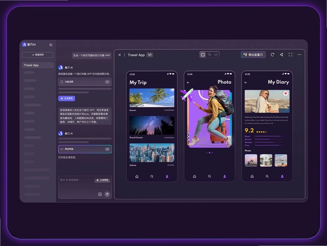The height and width of the screenshot is (246, 327).
Task: Close the Travel App preview panel
Action: click(x=119, y=55)
